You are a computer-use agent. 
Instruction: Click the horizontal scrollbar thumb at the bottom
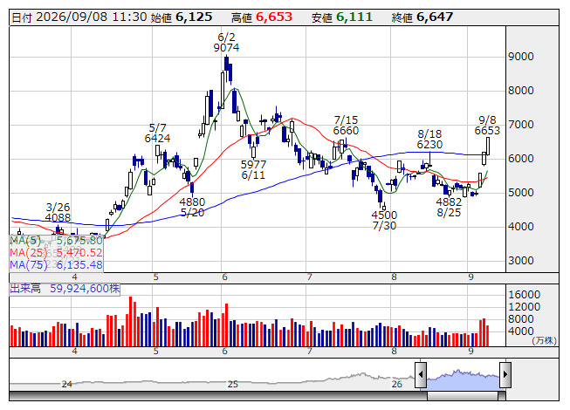[463, 396]
